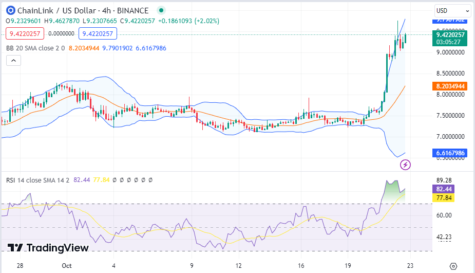475x273 pixels.
Task: Click the open price O9.2329601 value
Action: coord(23,21)
